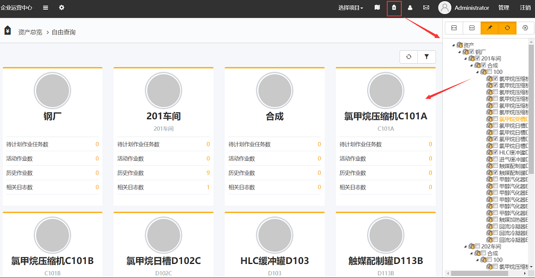Collapse the 202车间 tree node
Viewport: 535px width, 278px height.
465,247
